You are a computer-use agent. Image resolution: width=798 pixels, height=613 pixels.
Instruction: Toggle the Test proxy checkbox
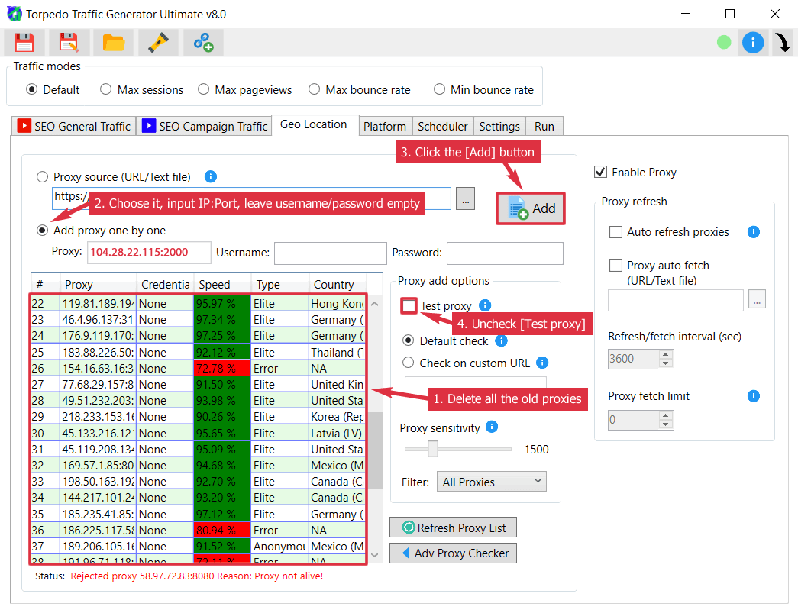tap(409, 306)
